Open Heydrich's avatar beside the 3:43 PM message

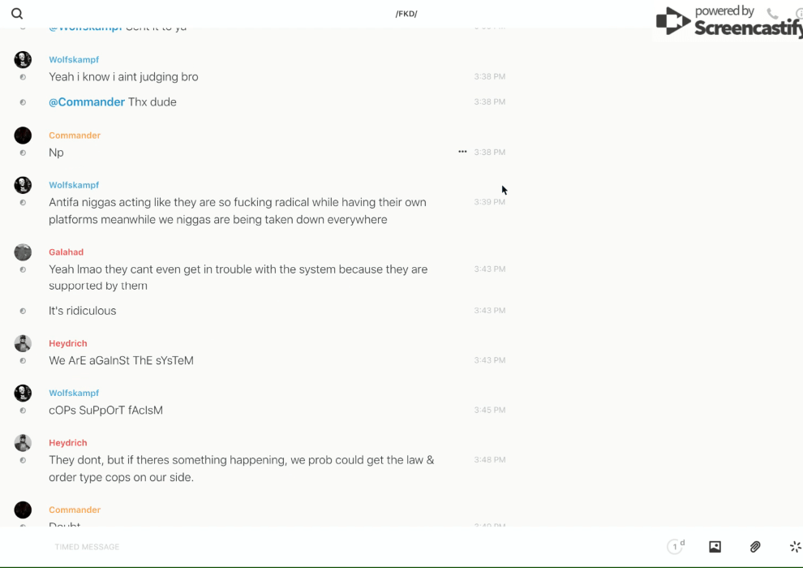tap(23, 343)
